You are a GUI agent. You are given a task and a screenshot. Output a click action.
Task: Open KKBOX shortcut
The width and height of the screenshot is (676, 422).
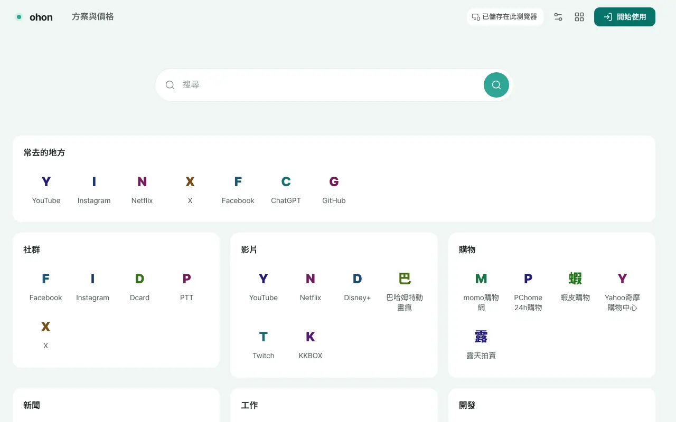pyautogui.click(x=311, y=345)
